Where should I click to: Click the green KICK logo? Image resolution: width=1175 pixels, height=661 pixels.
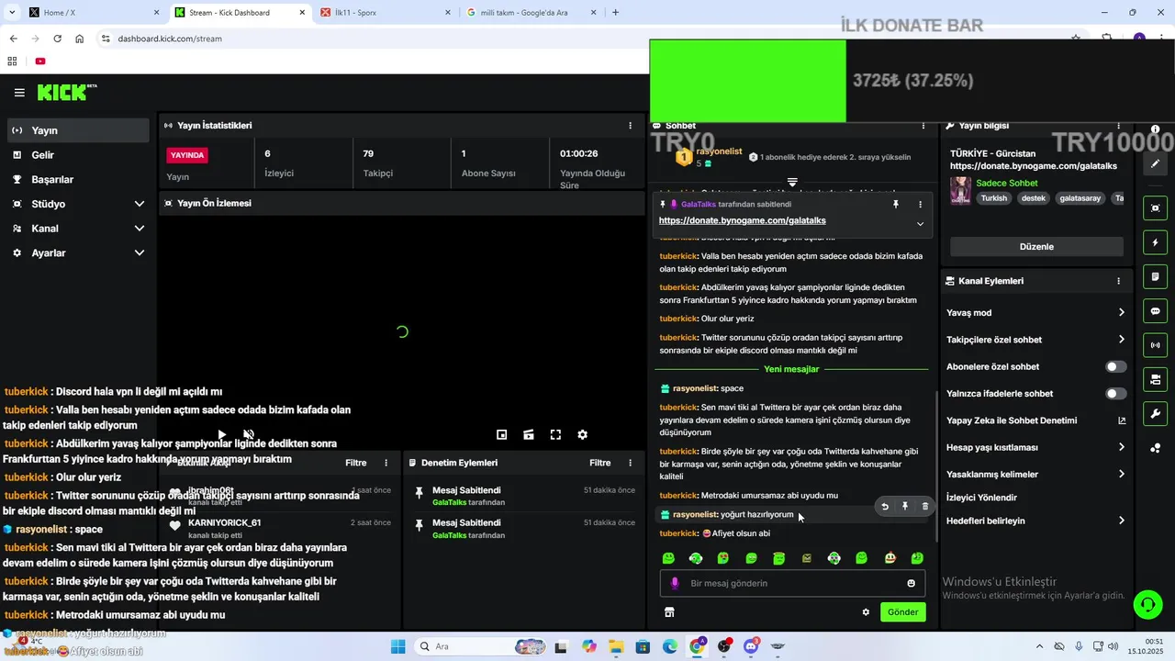point(66,92)
